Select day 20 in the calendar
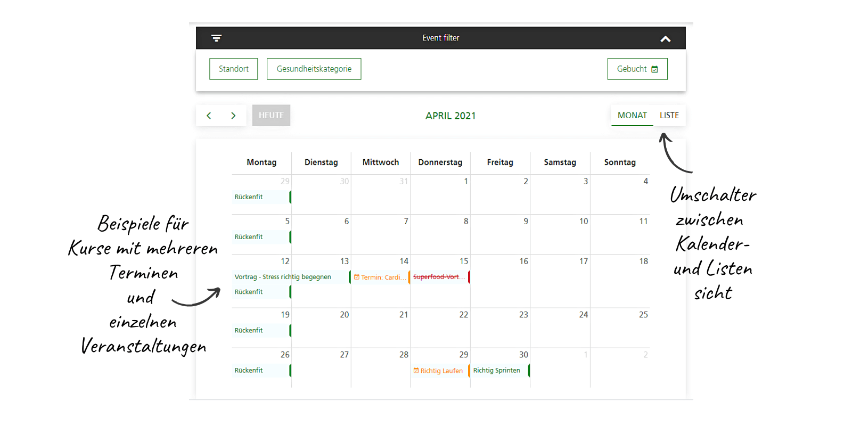This screenshot has height=426, width=852. point(345,315)
